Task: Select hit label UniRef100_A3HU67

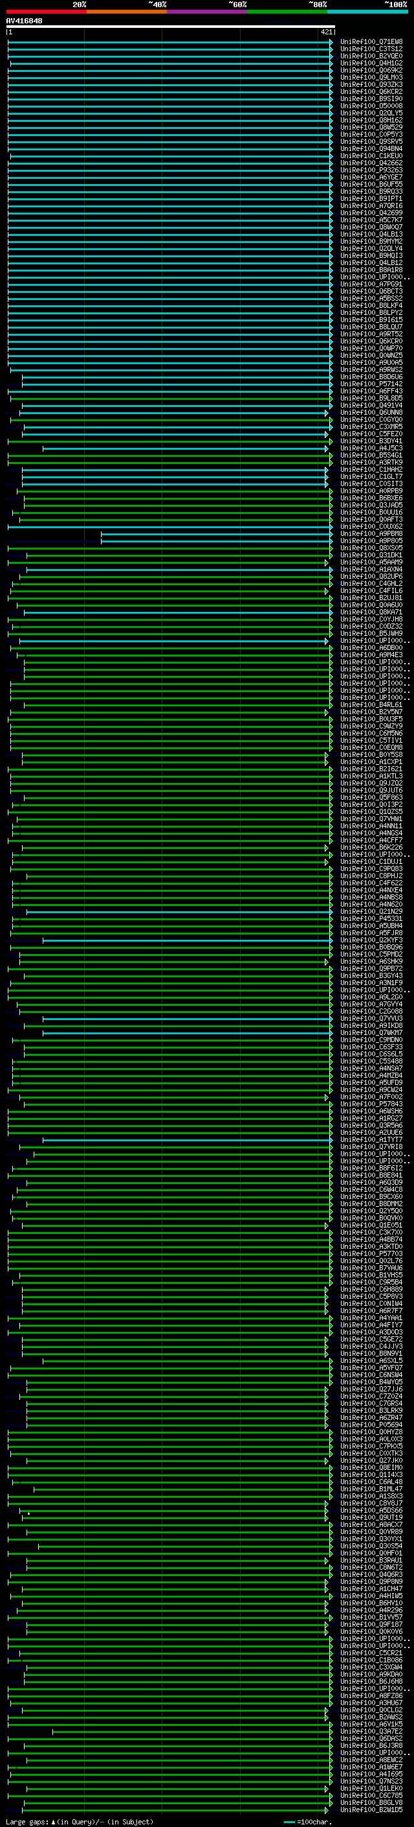Action: tap(371, 1702)
